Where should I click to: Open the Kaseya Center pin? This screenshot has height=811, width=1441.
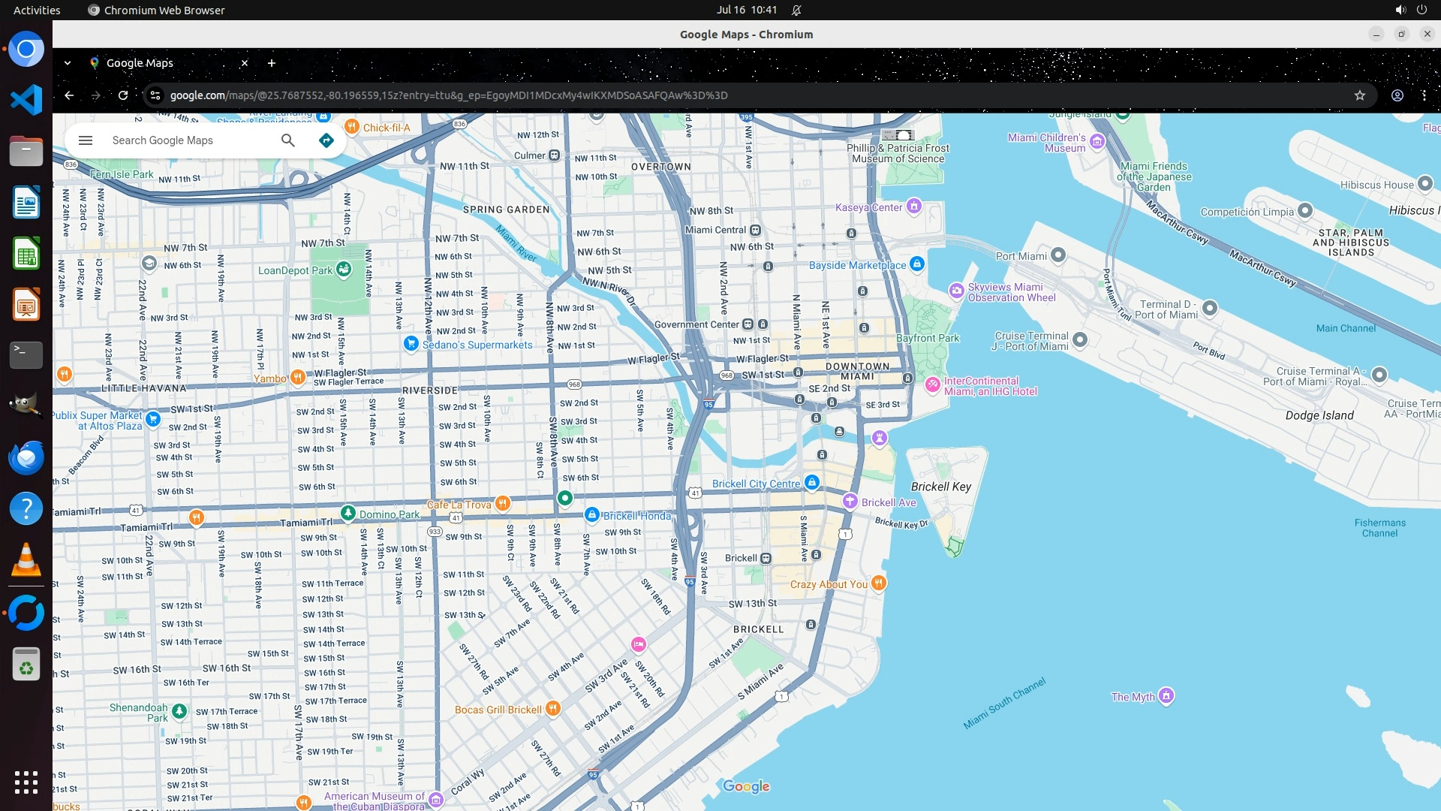(x=913, y=206)
